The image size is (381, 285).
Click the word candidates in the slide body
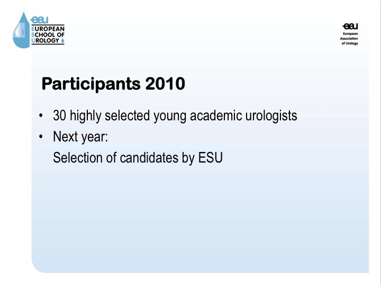[x=149, y=158]
